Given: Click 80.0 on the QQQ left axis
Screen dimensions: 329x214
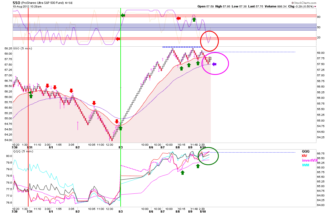Looking at the screenshot, I should click(x=9, y=156).
